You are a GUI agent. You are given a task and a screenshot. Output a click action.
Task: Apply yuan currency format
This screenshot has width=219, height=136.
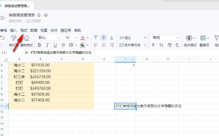(153, 45)
